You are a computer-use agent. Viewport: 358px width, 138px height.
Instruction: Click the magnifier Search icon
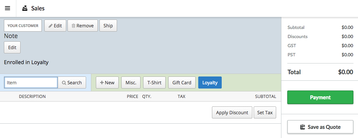tap(64, 83)
